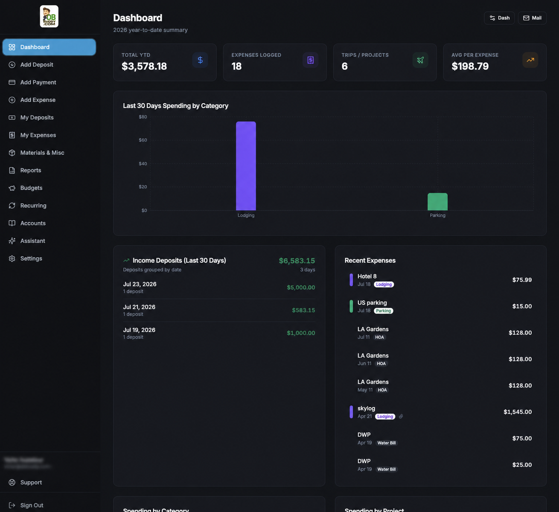Click the Settings gear icon
The width and height of the screenshot is (559, 512).
[12, 259]
